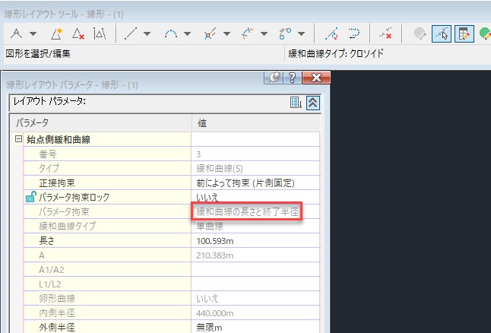Toggle the Pick sub-entity tool
The height and width of the screenshot is (333, 491).
[x=441, y=34]
